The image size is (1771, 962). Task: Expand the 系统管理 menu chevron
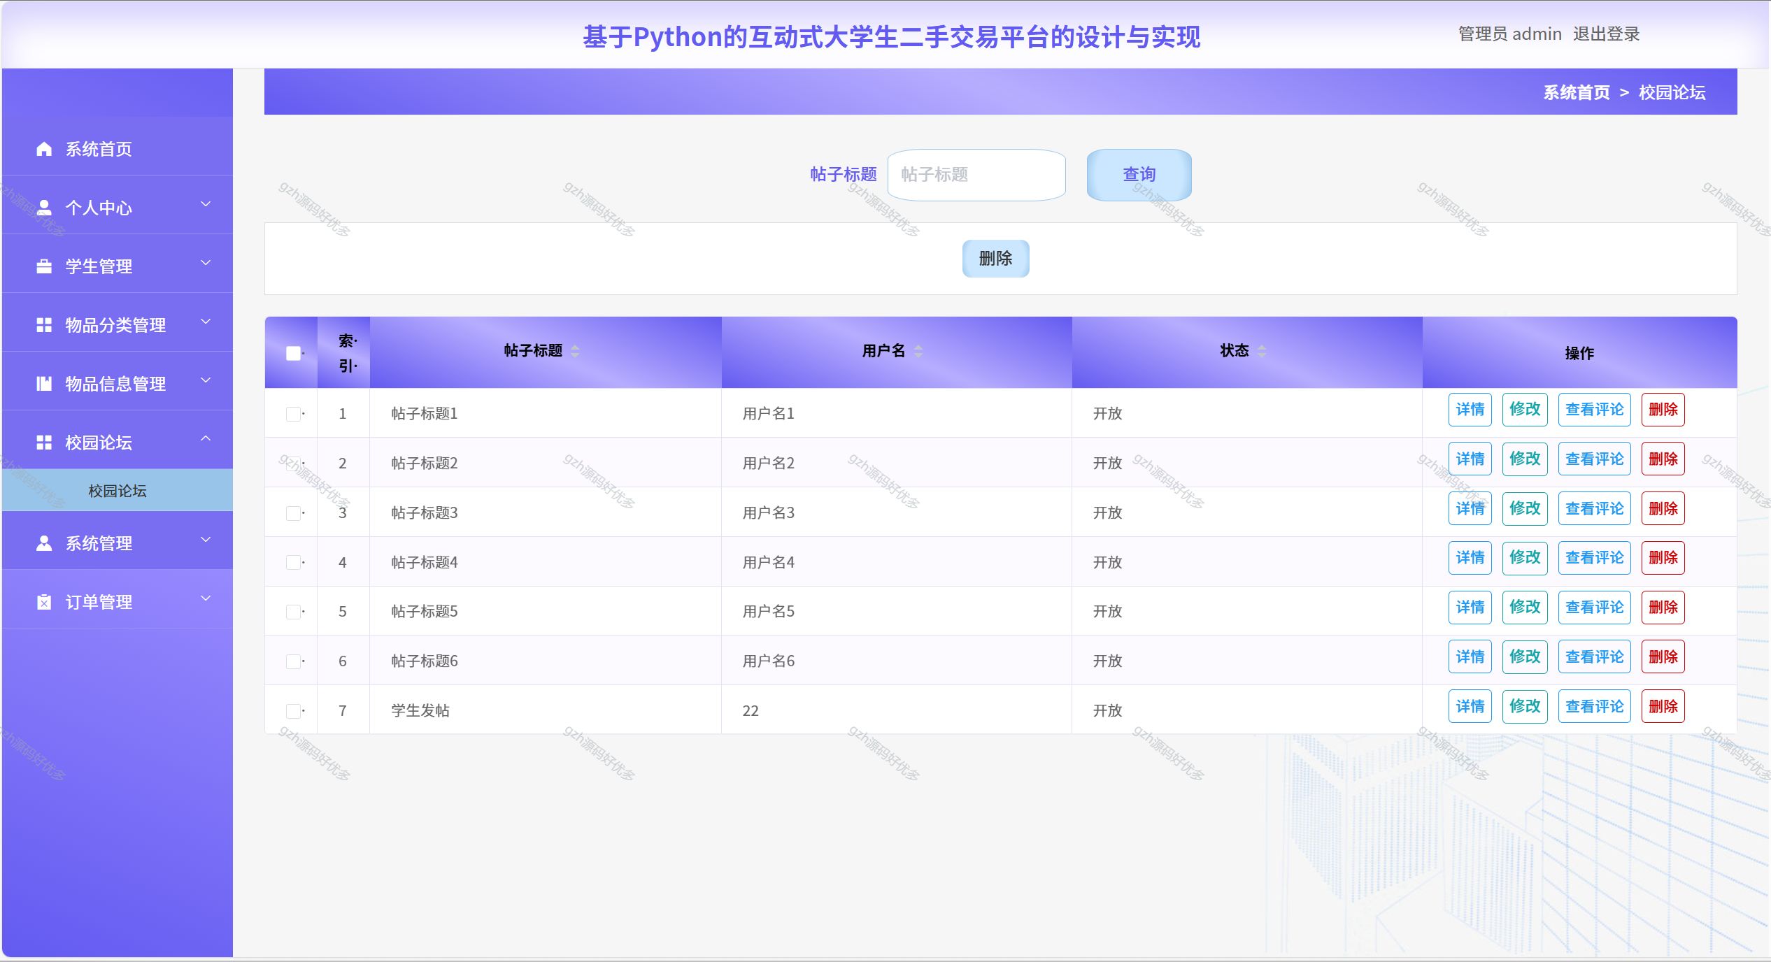pyautogui.click(x=206, y=540)
